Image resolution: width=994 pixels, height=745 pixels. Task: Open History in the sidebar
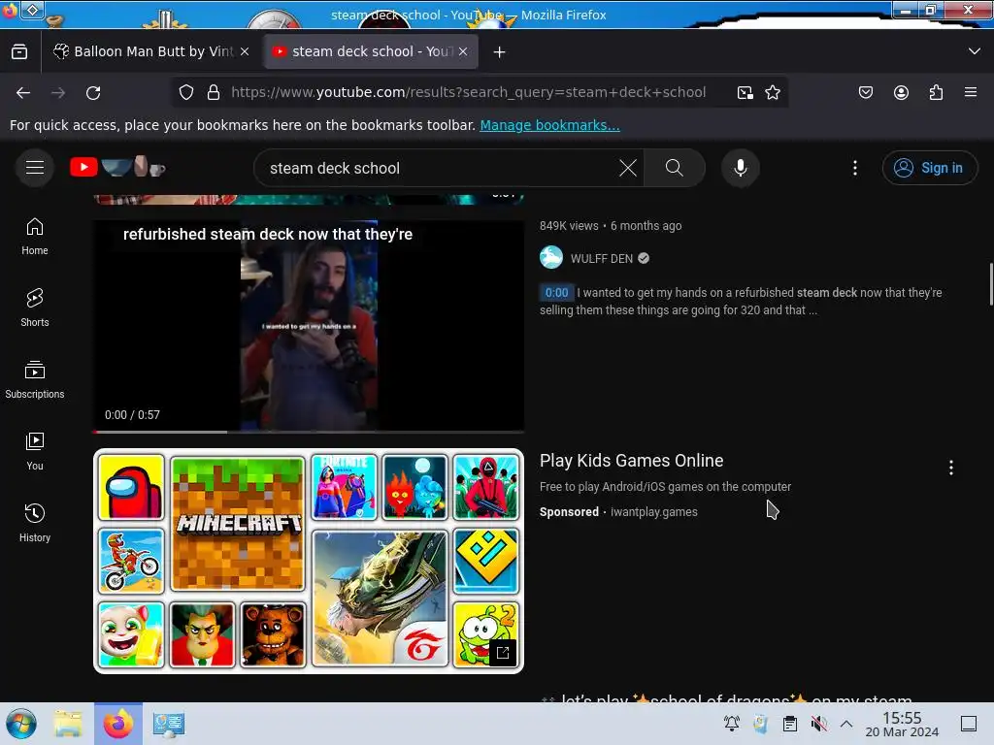[35, 523]
